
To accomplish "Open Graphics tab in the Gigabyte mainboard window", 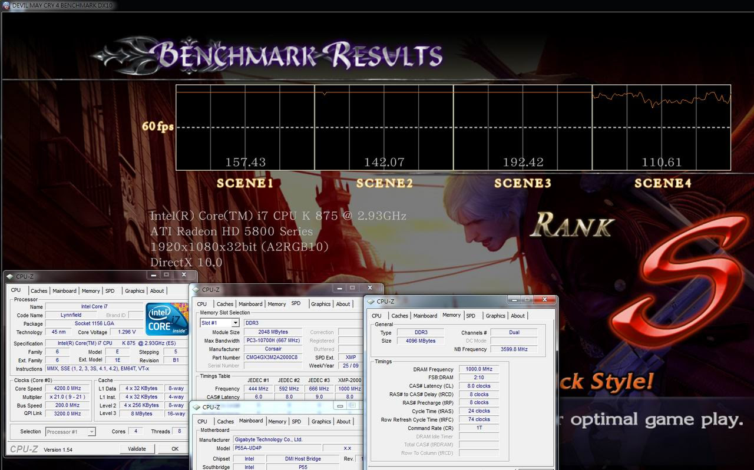I will 321,422.
